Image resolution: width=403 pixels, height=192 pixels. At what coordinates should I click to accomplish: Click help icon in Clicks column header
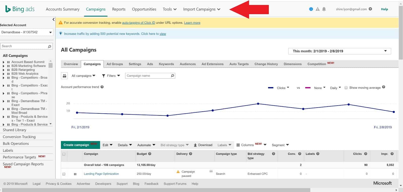(x=366, y=154)
